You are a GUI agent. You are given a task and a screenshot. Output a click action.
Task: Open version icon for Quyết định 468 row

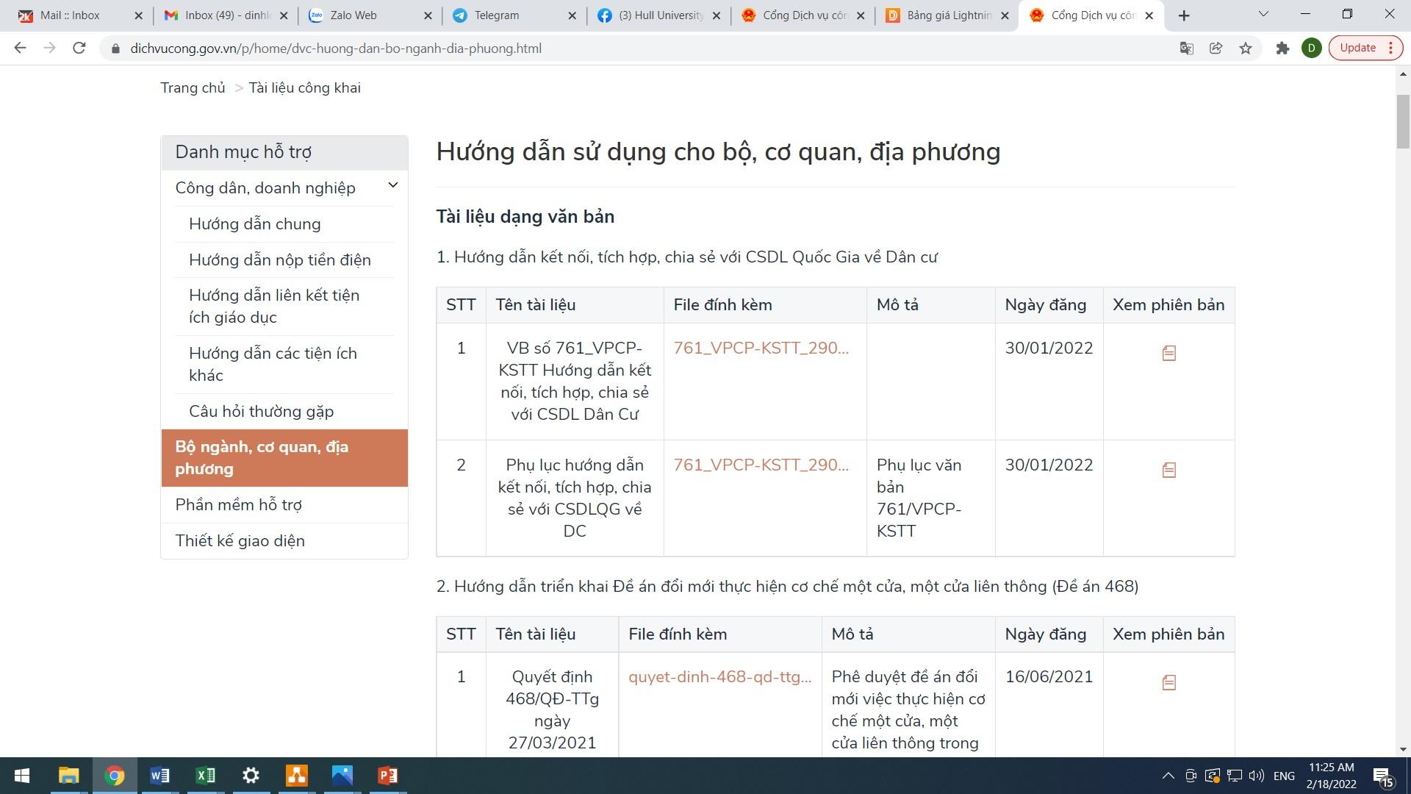[1168, 683]
